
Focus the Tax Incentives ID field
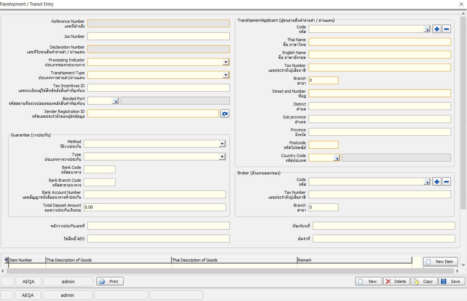[159, 88]
